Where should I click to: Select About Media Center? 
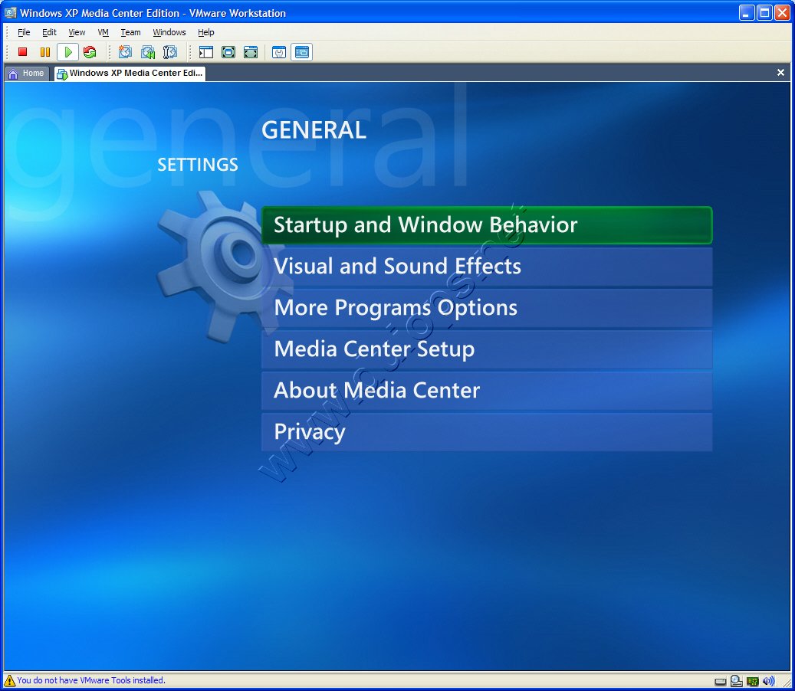tap(487, 391)
